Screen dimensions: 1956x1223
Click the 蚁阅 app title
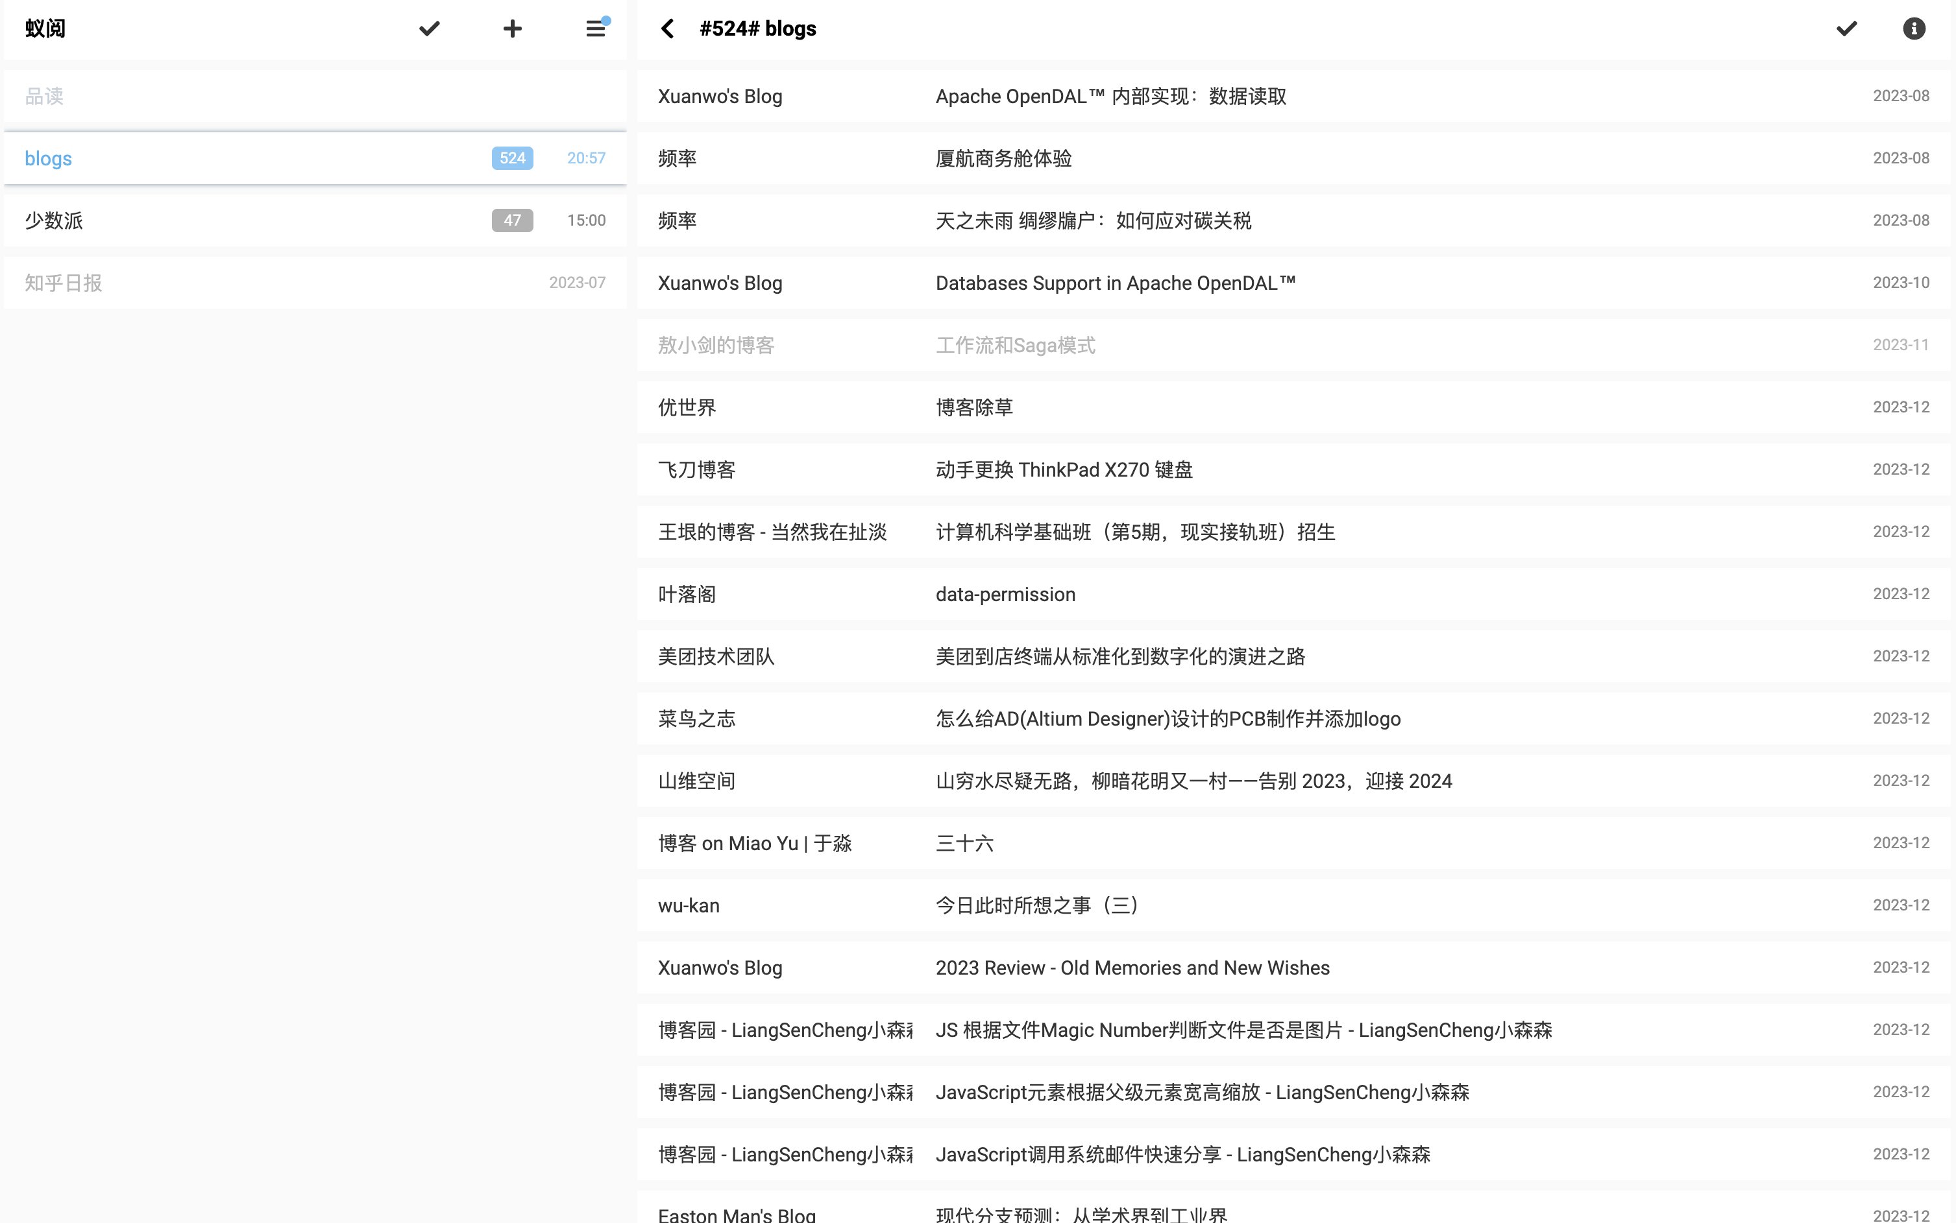click(x=45, y=29)
